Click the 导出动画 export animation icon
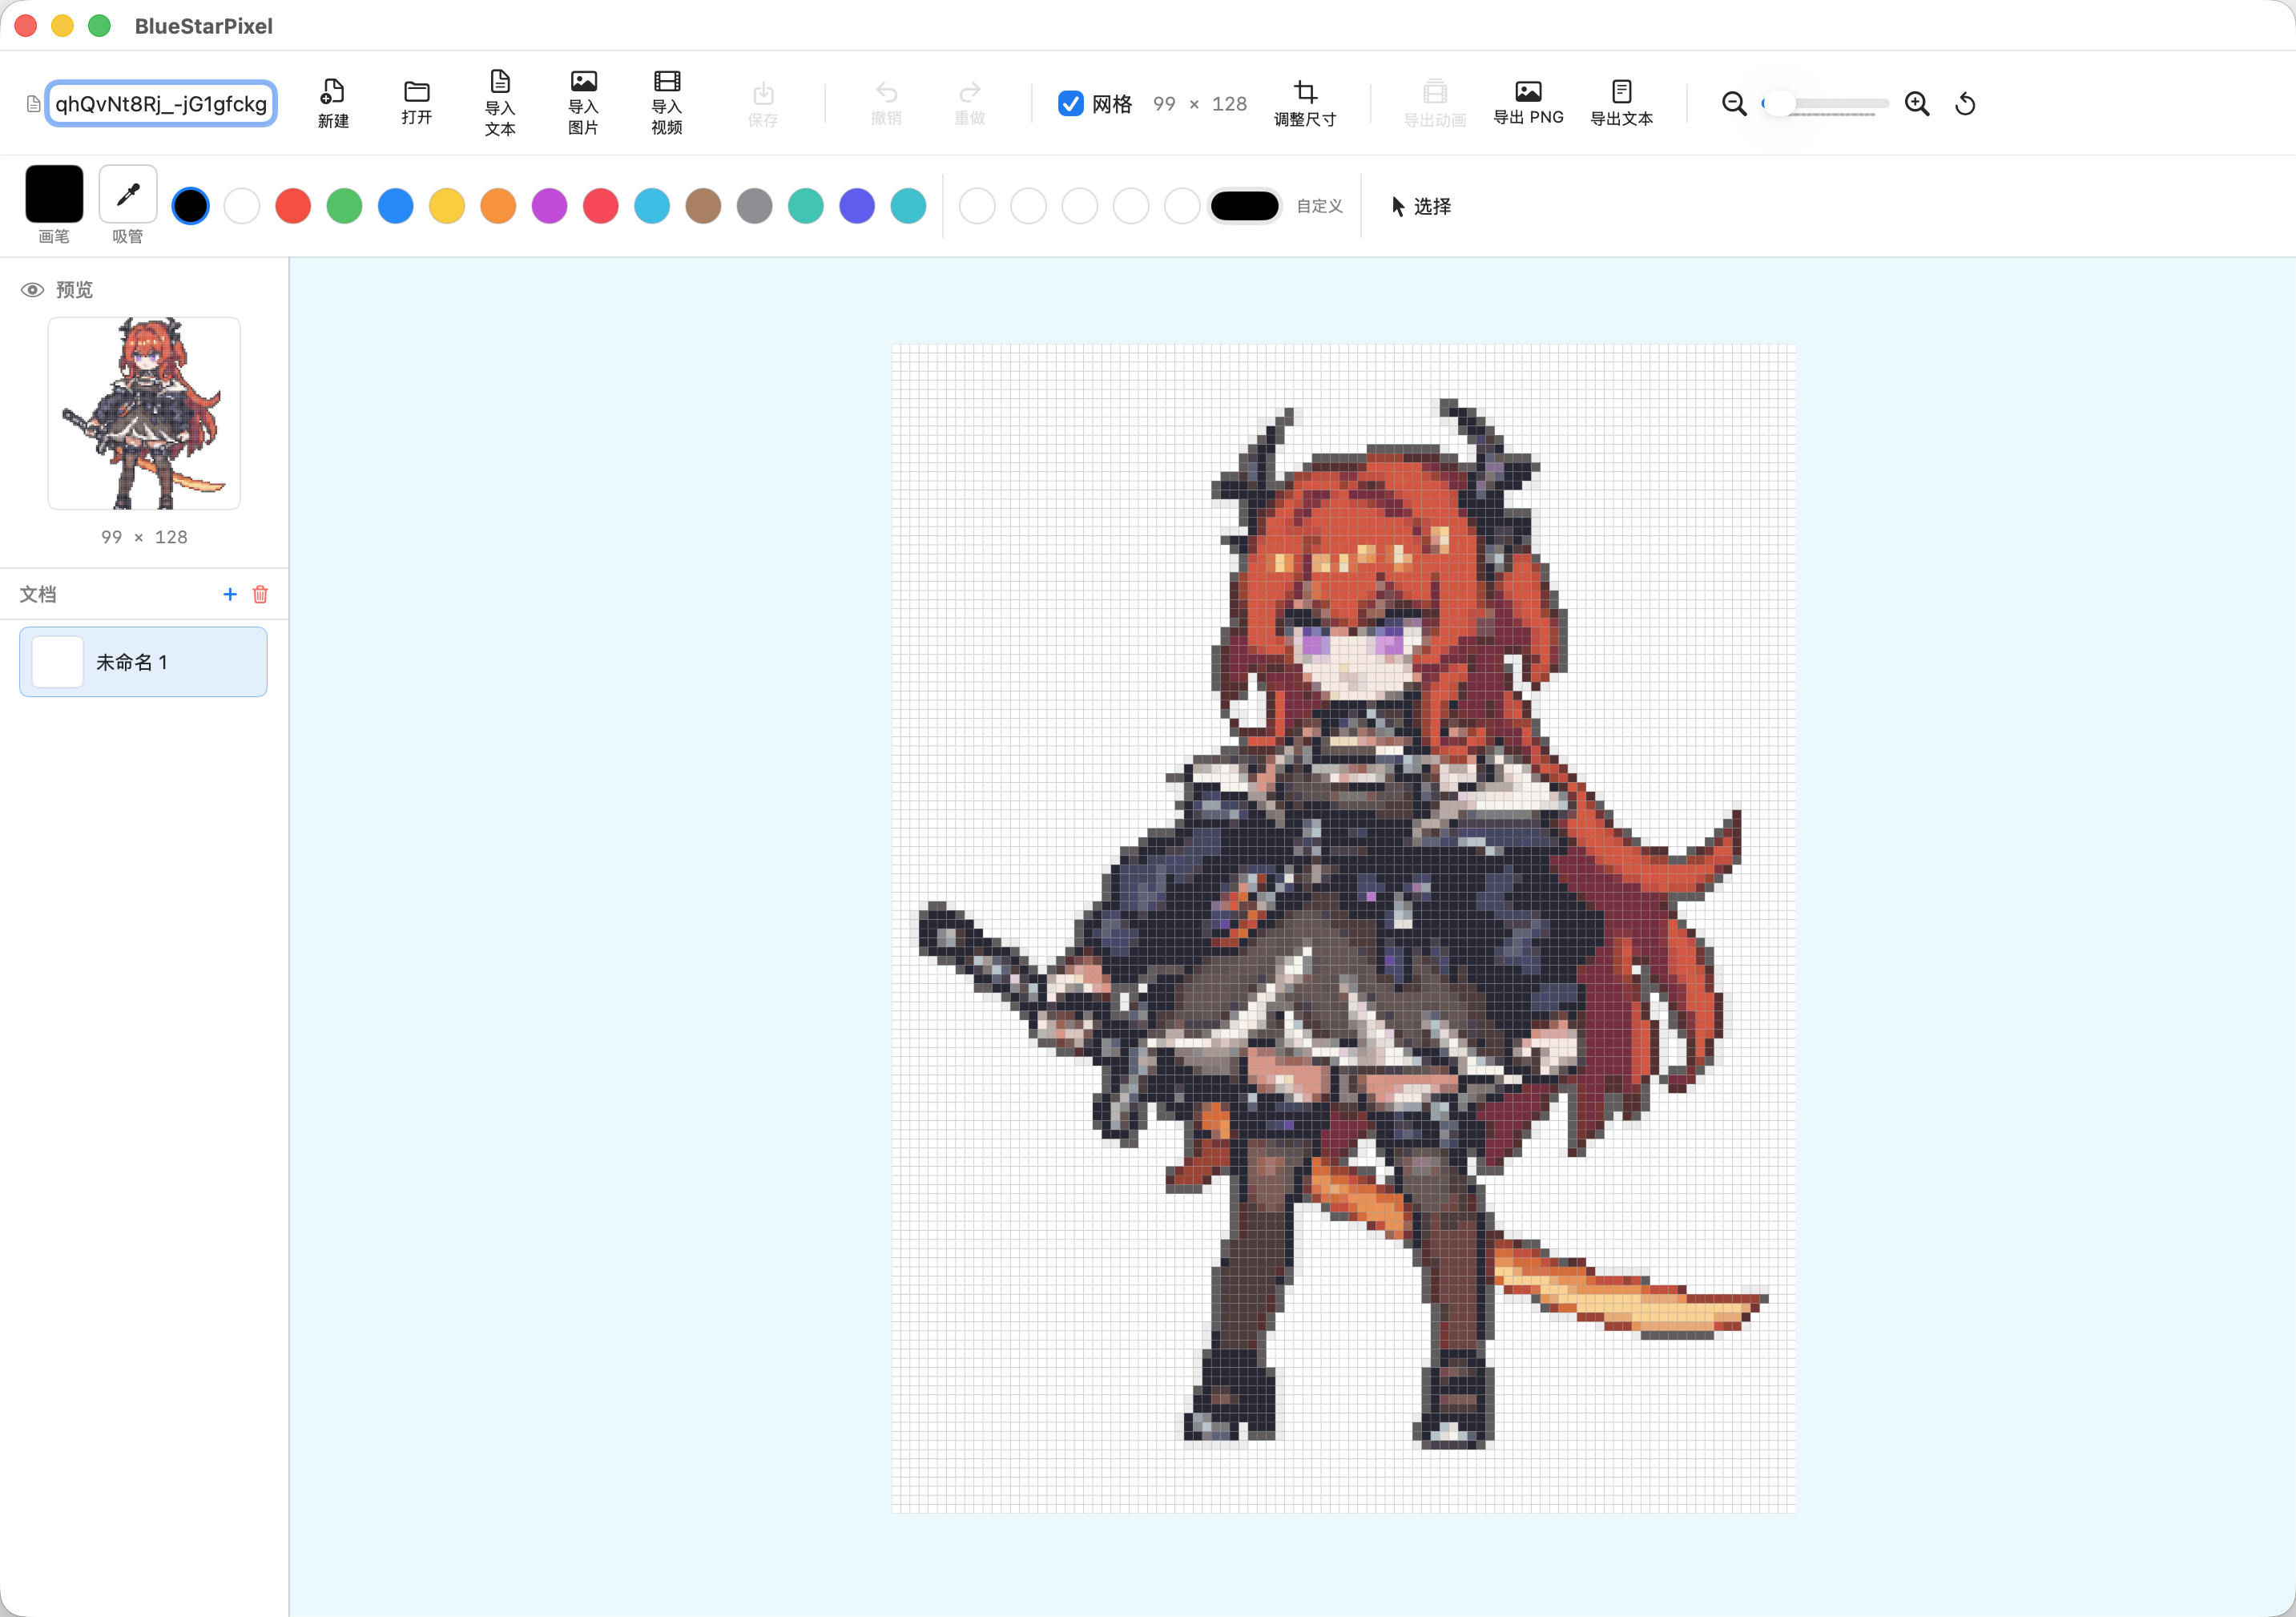2296x1617 pixels. (1435, 92)
